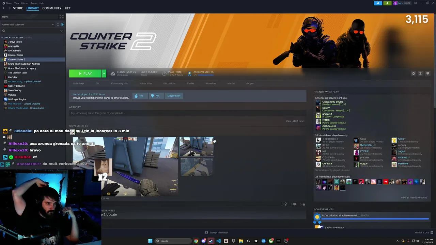
Task: Open game settings gear for Counter-Strike 2
Action: coord(414,73)
